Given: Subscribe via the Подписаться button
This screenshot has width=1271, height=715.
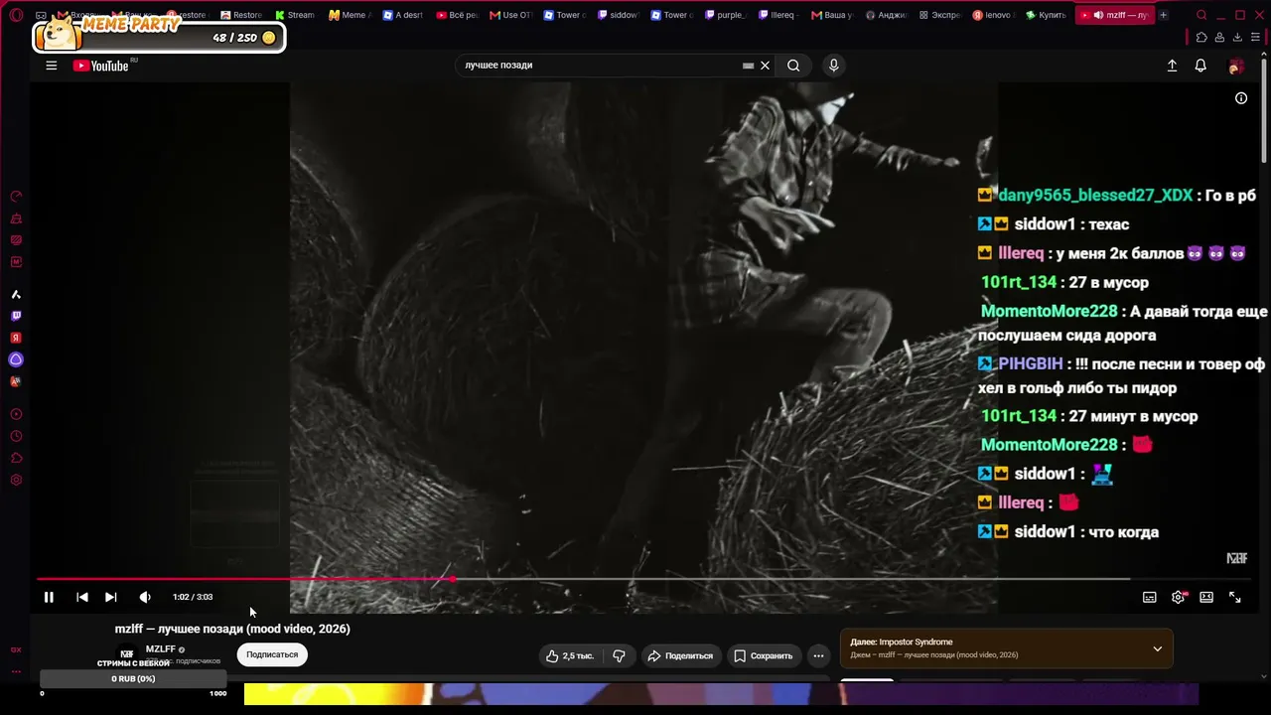Looking at the screenshot, I should 272,654.
